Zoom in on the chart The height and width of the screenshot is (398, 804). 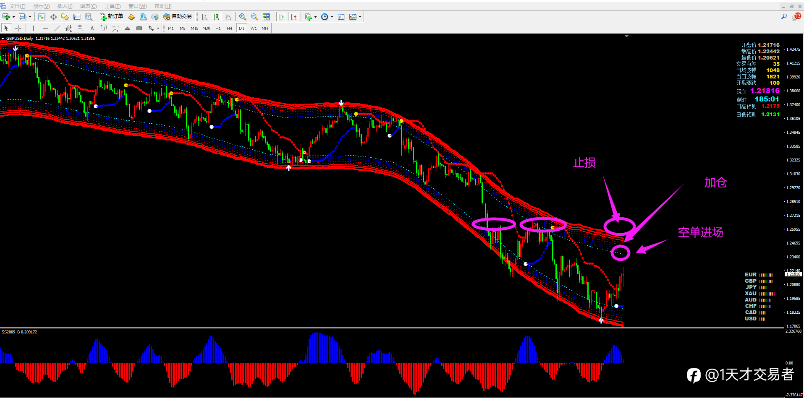pyautogui.click(x=243, y=17)
